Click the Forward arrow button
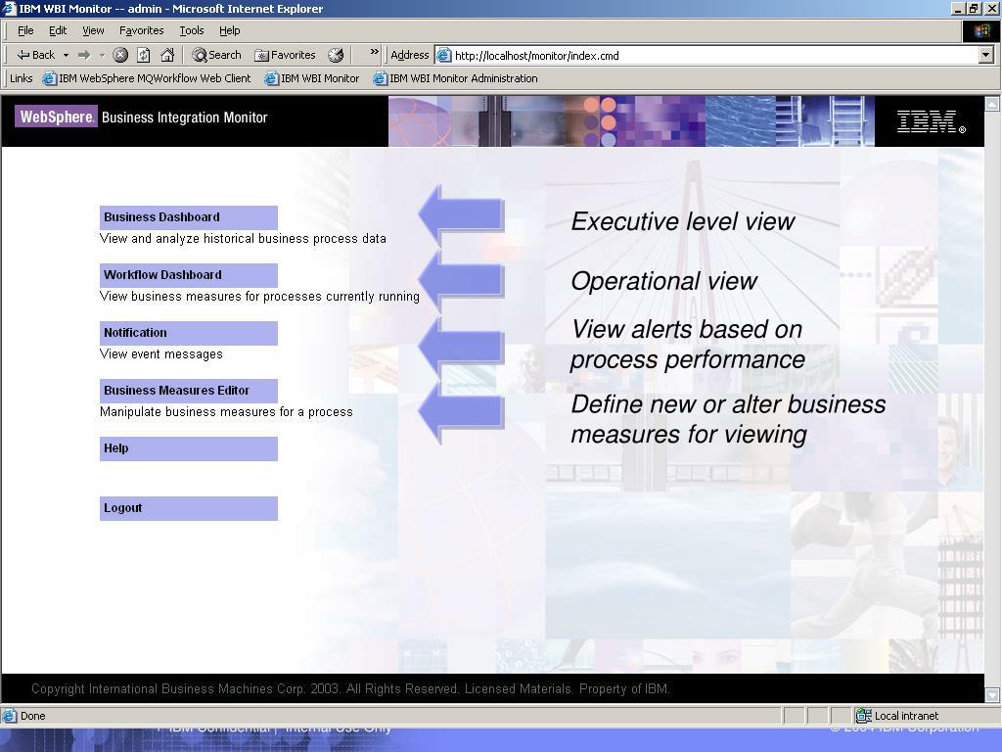 [x=84, y=55]
